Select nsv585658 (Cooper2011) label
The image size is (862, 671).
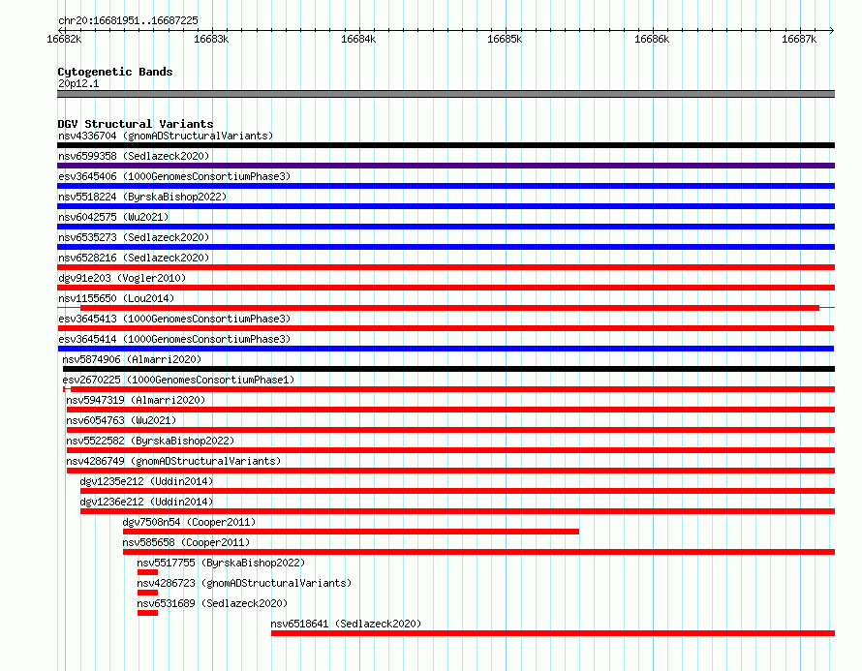186,542
